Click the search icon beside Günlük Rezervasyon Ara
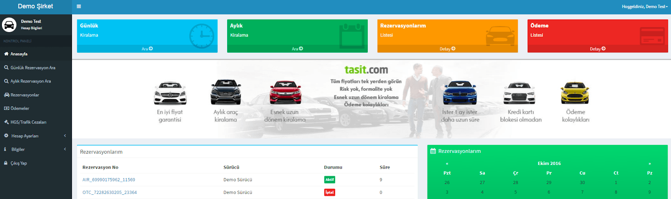The width and height of the screenshot is (671, 199). [6, 68]
